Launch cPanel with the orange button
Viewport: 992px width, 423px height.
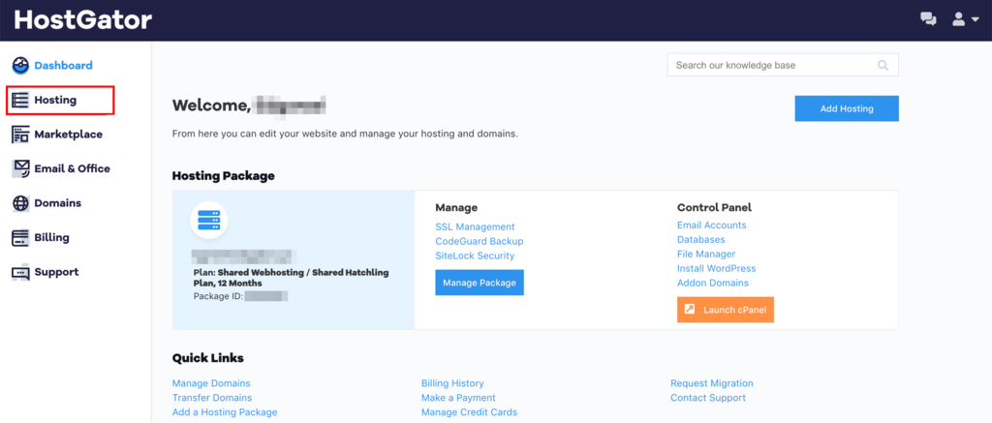(725, 310)
